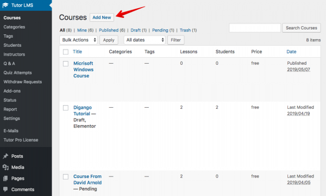This screenshot has height=196, width=326.
Task: Check the Digango Tutorial row checkbox
Action: click(x=66, y=108)
